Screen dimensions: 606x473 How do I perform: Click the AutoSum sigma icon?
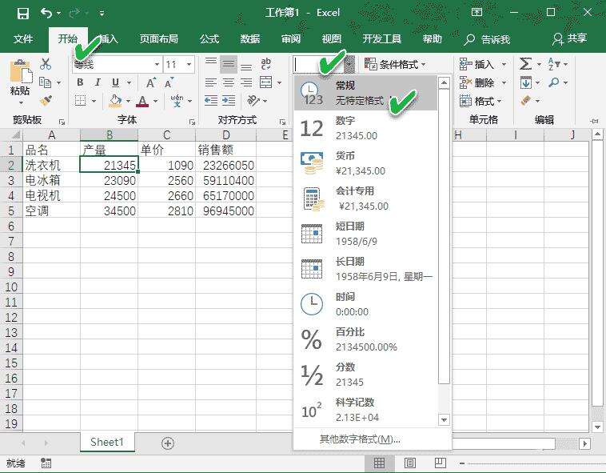pos(525,64)
